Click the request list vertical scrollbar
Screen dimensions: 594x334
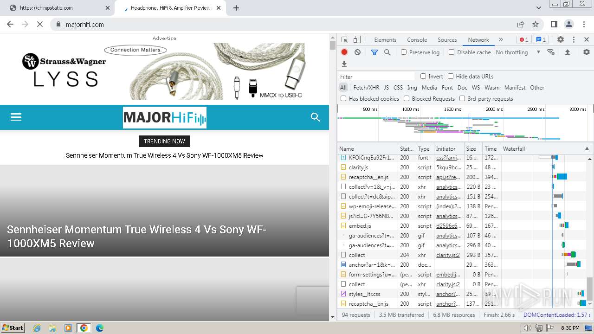pos(590,289)
